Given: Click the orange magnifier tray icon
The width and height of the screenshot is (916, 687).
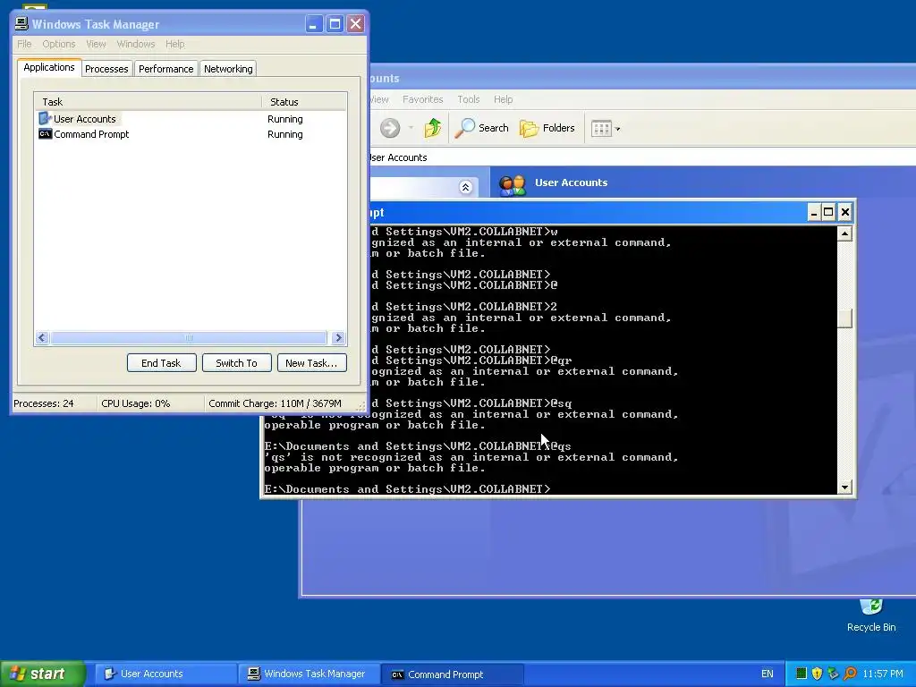Looking at the screenshot, I should (x=850, y=674).
